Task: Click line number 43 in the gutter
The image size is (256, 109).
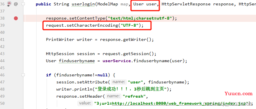Action: click(x=2, y=54)
